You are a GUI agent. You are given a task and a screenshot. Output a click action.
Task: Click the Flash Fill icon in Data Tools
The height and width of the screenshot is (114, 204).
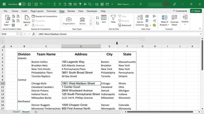click(147, 16)
